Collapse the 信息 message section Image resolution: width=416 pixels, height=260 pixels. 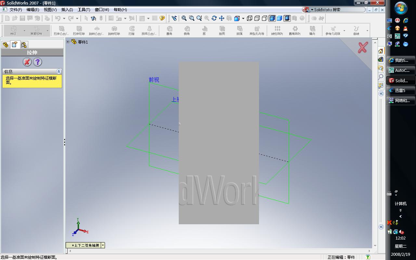[59, 71]
